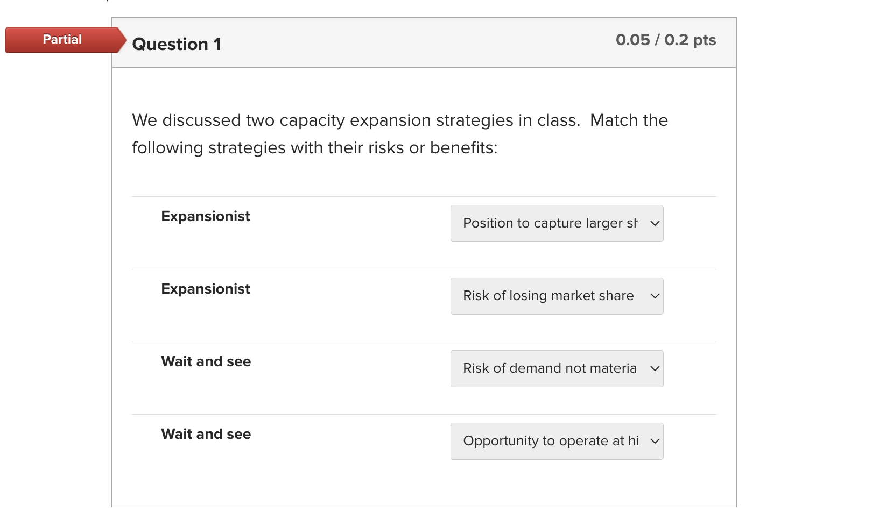The height and width of the screenshot is (526, 872).
Task: Open the dropdown next to the first Expansionist row
Action: coord(557,224)
